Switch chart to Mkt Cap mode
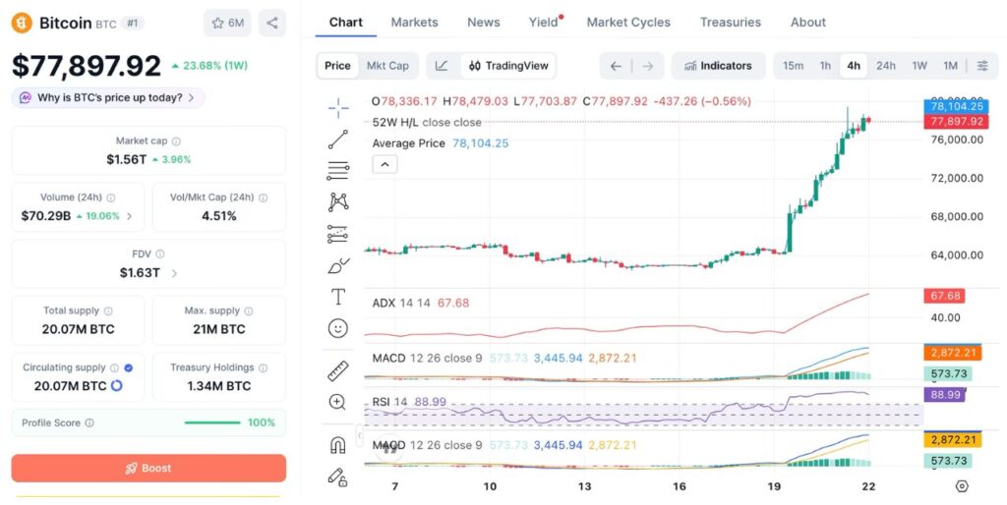This screenshot has height=505, width=1007. click(387, 66)
